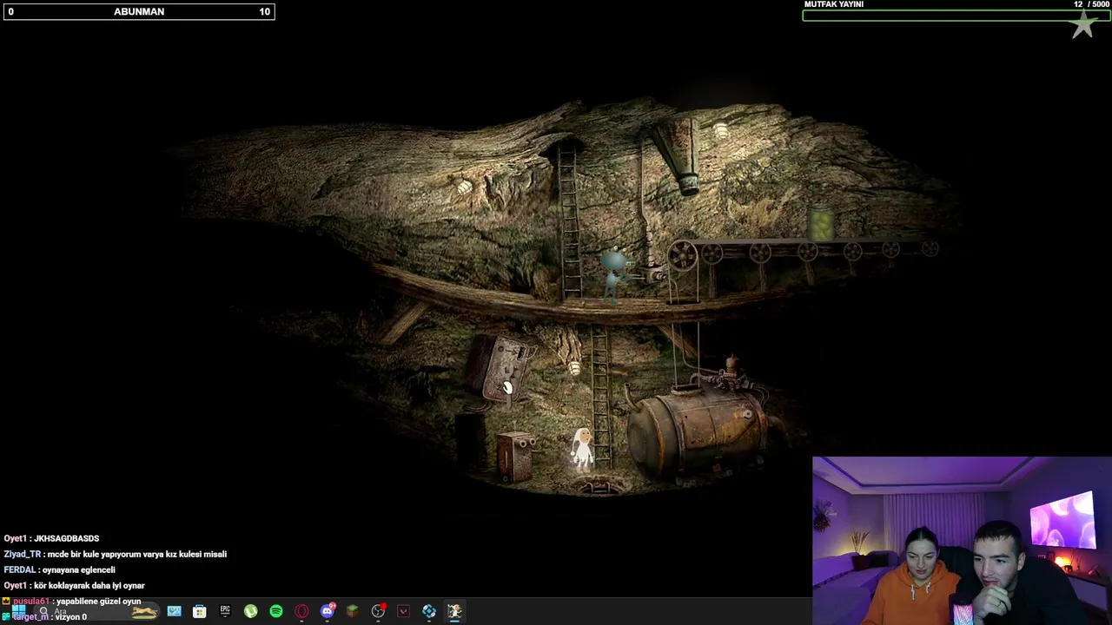This screenshot has height=625, width=1112.
Task: Click the hanging bottle on the ceiling
Action: tap(678, 156)
